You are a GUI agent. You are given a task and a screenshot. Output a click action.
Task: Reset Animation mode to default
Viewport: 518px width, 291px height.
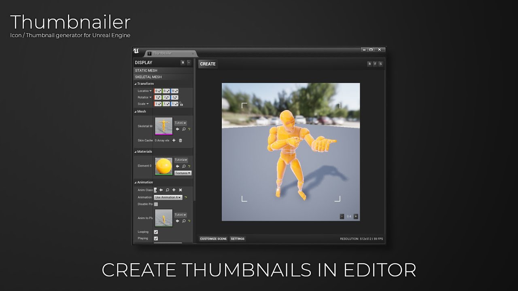click(186, 197)
